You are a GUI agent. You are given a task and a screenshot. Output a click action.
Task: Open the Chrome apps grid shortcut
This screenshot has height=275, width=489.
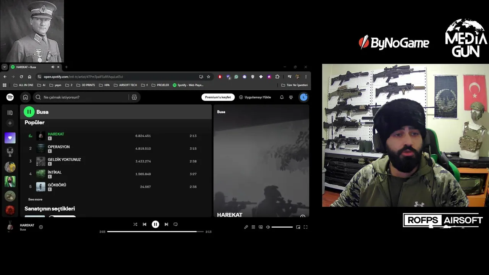(5, 85)
